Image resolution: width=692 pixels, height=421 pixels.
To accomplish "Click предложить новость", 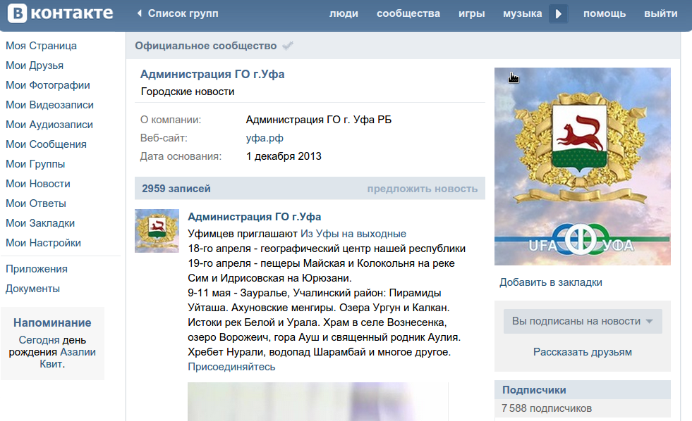I will (x=423, y=189).
